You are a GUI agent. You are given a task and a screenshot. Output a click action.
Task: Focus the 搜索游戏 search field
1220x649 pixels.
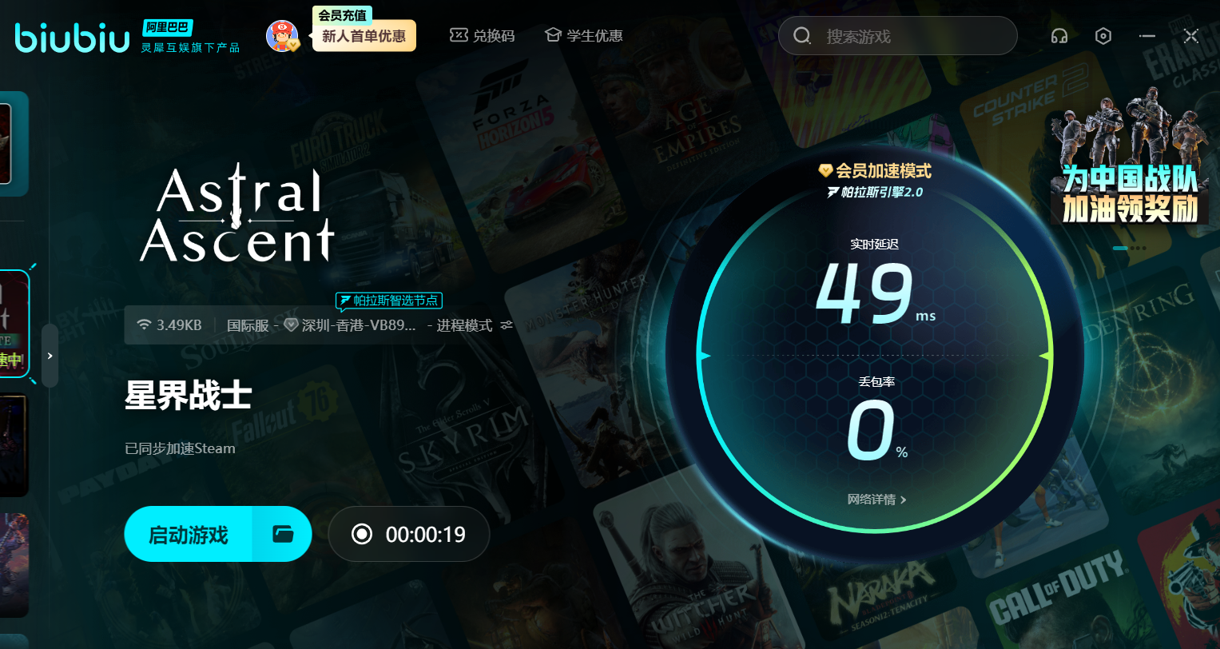(x=897, y=36)
